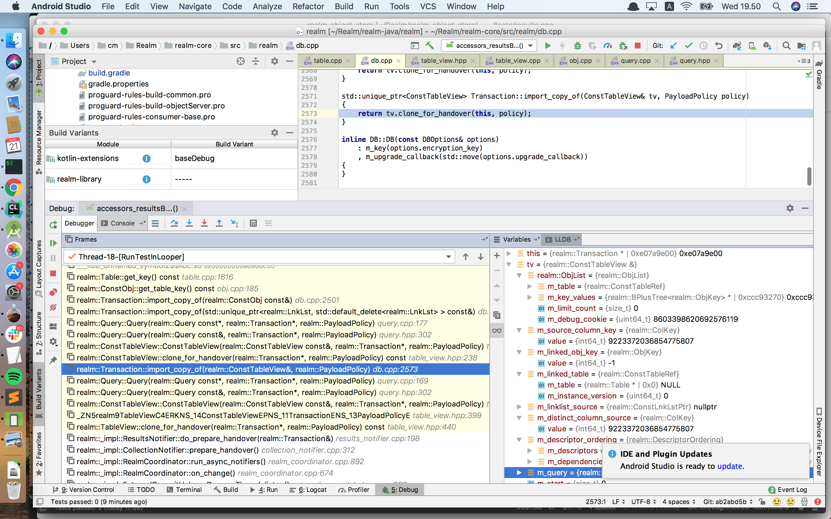Expand m_linklist_source variable node
831x519 pixels.
pos(519,407)
